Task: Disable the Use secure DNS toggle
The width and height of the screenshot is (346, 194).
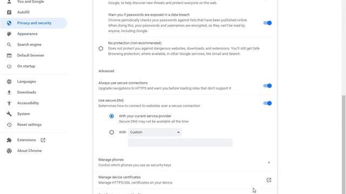Action: point(268,103)
